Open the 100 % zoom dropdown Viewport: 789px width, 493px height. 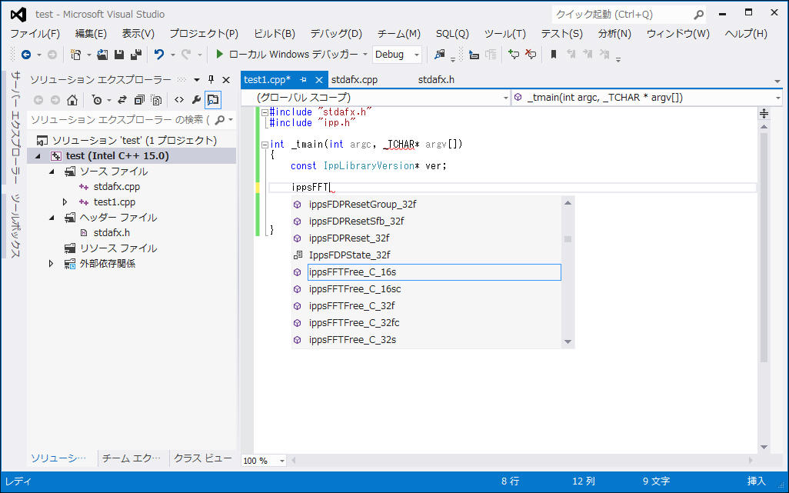(x=282, y=461)
